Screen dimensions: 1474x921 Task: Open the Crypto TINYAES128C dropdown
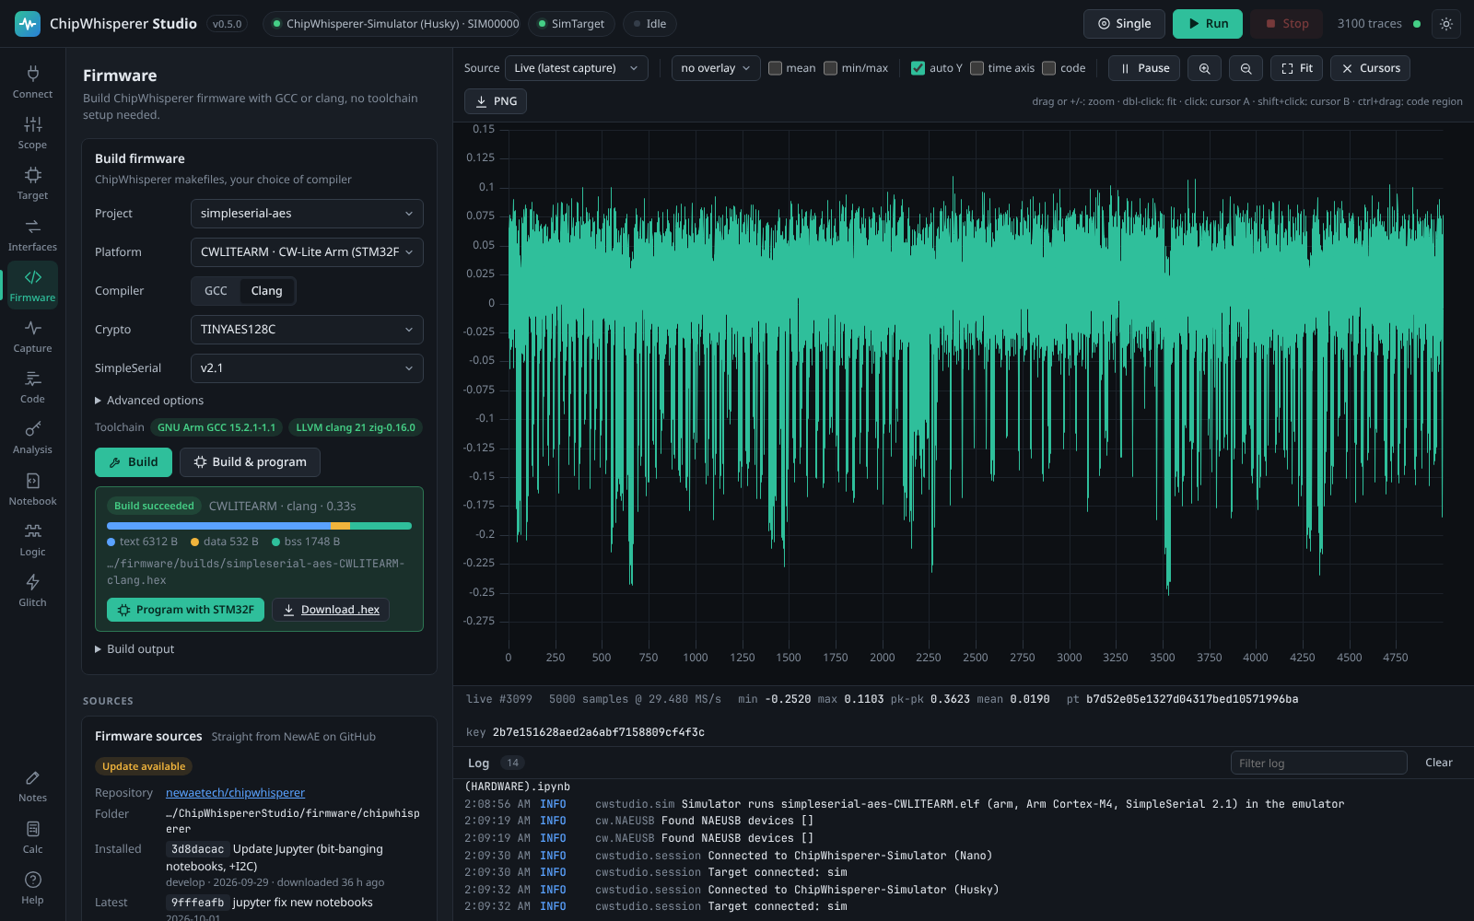point(307,330)
